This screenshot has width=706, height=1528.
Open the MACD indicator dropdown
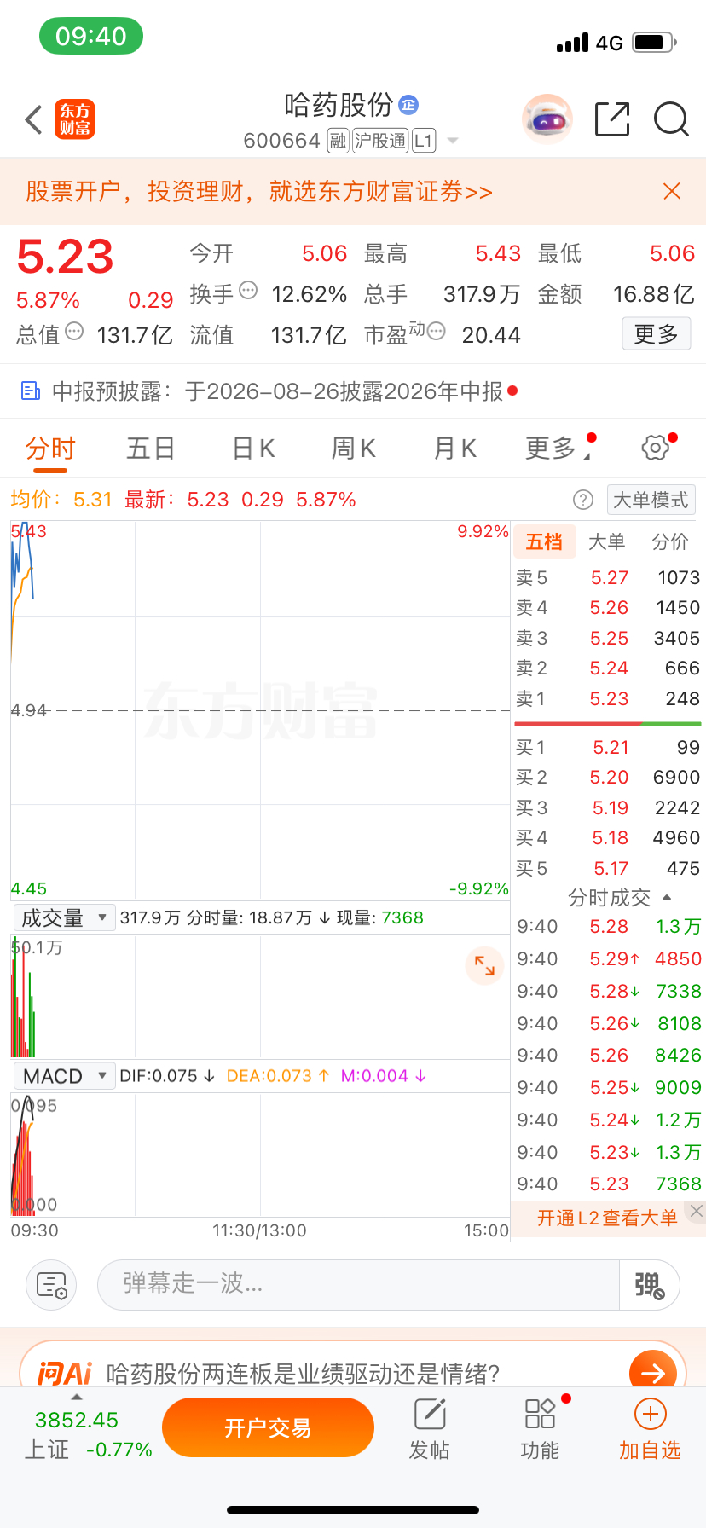coord(64,1076)
